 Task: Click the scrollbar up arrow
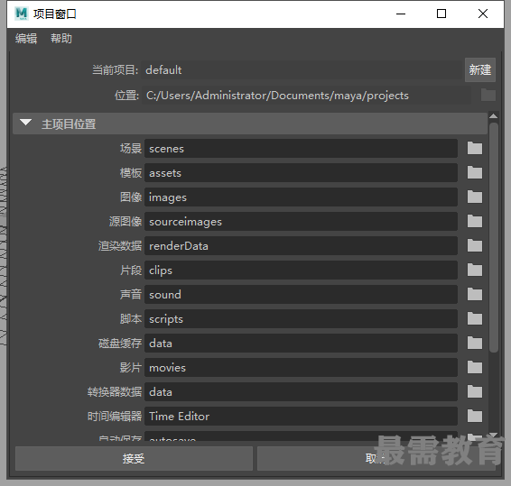coord(494,116)
